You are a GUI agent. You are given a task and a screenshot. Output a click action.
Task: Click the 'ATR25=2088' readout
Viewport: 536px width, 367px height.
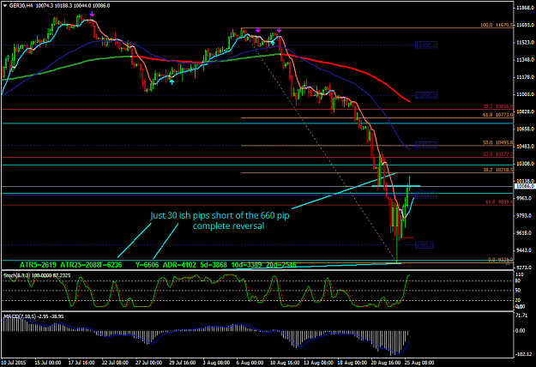80,265
